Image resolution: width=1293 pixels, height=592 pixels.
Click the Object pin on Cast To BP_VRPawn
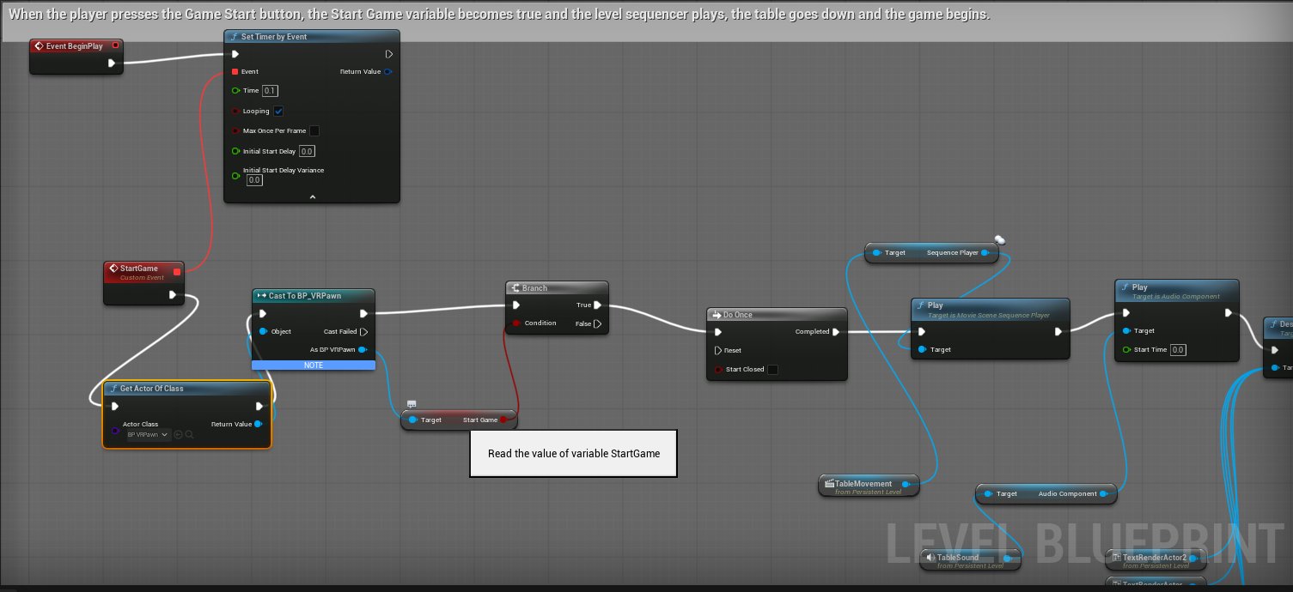263,331
